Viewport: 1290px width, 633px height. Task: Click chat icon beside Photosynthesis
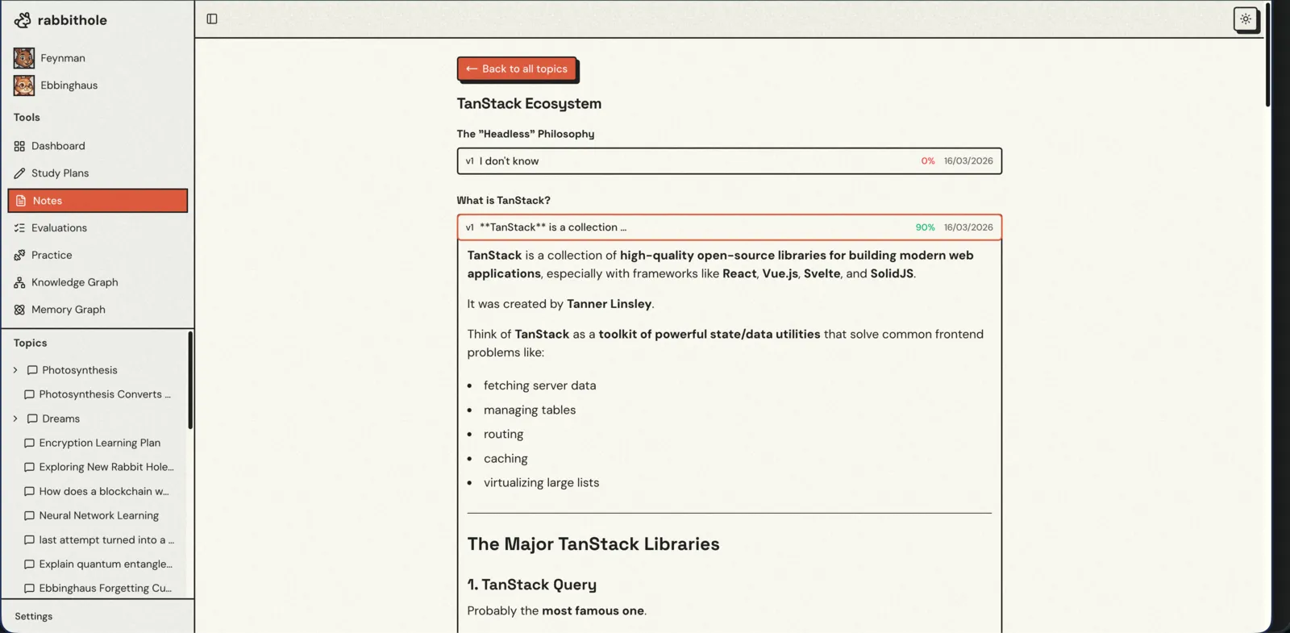(x=32, y=370)
